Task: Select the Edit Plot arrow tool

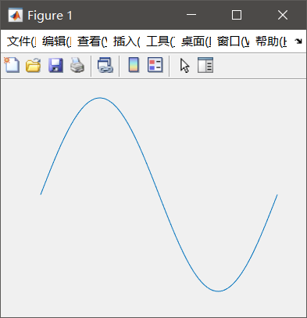Action: point(184,66)
